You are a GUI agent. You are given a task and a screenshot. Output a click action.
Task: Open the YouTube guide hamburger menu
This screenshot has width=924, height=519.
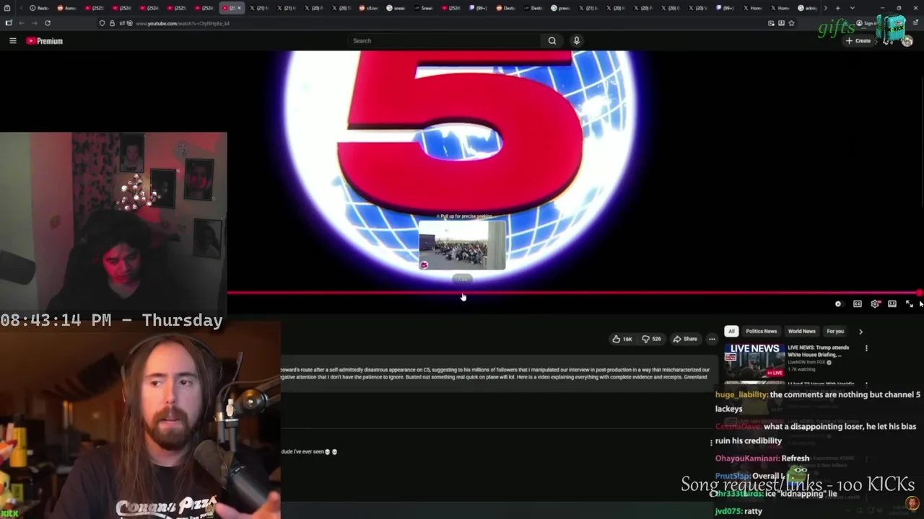(x=12, y=41)
